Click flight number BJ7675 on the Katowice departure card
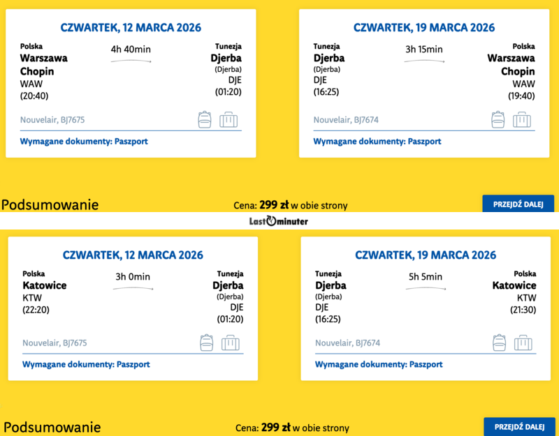559x436 pixels. click(55, 343)
